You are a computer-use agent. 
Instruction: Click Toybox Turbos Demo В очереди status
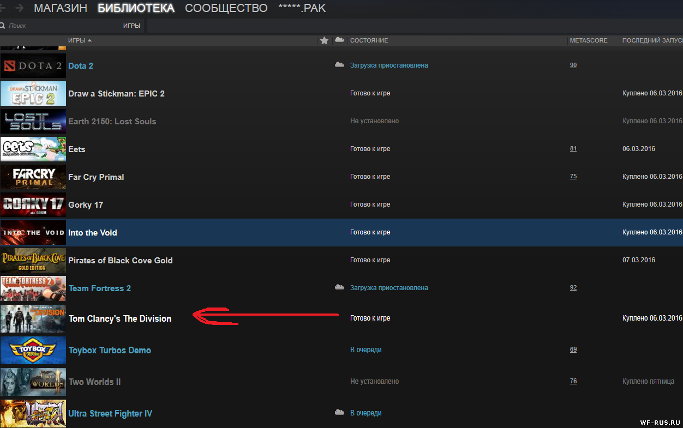coord(366,349)
